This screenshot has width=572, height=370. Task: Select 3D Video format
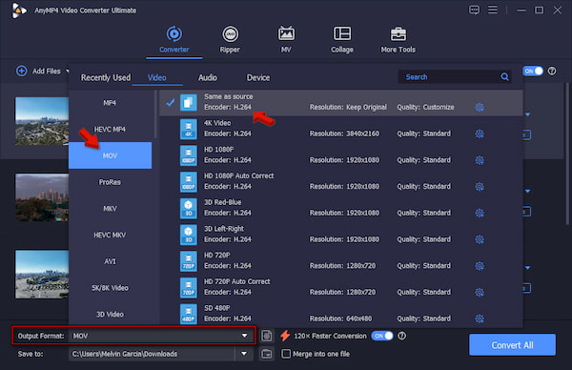pyautogui.click(x=110, y=314)
